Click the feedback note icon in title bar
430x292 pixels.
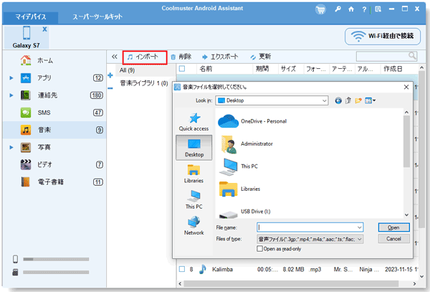pyautogui.click(x=378, y=9)
